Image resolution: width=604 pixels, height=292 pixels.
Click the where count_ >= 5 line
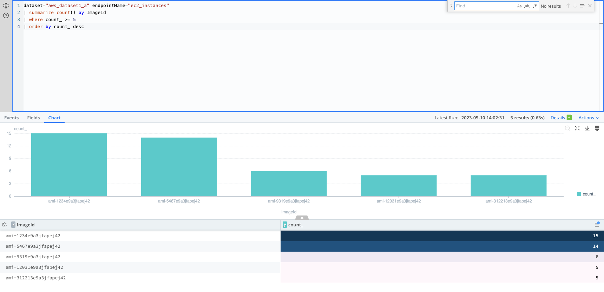(50, 20)
